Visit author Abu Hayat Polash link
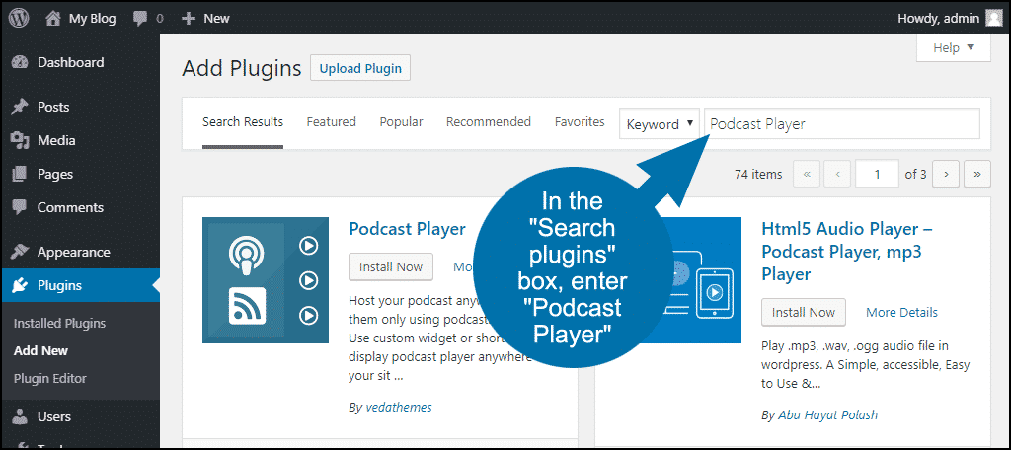This screenshot has width=1011, height=450. tap(828, 415)
